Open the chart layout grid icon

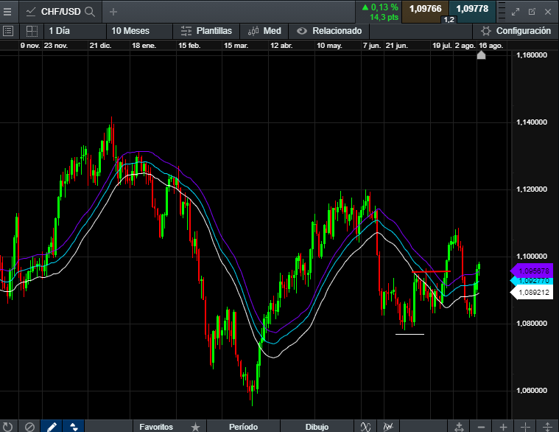pos(32,31)
